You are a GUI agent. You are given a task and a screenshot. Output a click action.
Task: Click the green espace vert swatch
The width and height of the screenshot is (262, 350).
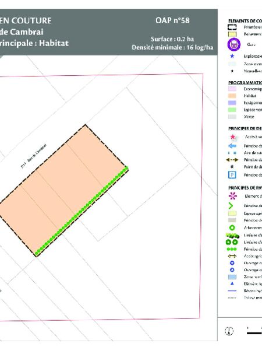pos(232,110)
